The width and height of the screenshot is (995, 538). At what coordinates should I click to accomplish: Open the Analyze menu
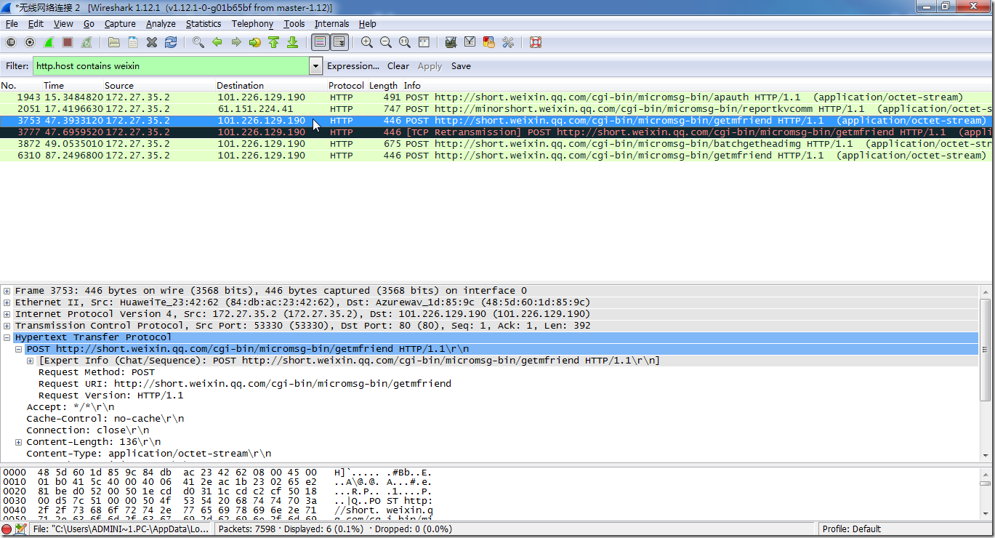point(161,24)
